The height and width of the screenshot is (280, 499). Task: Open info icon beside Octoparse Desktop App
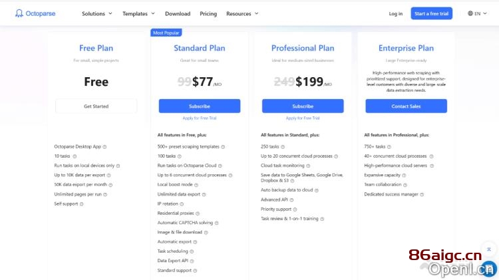click(104, 147)
